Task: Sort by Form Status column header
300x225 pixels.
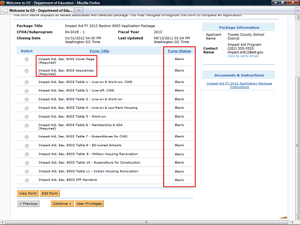Action: 180,51
